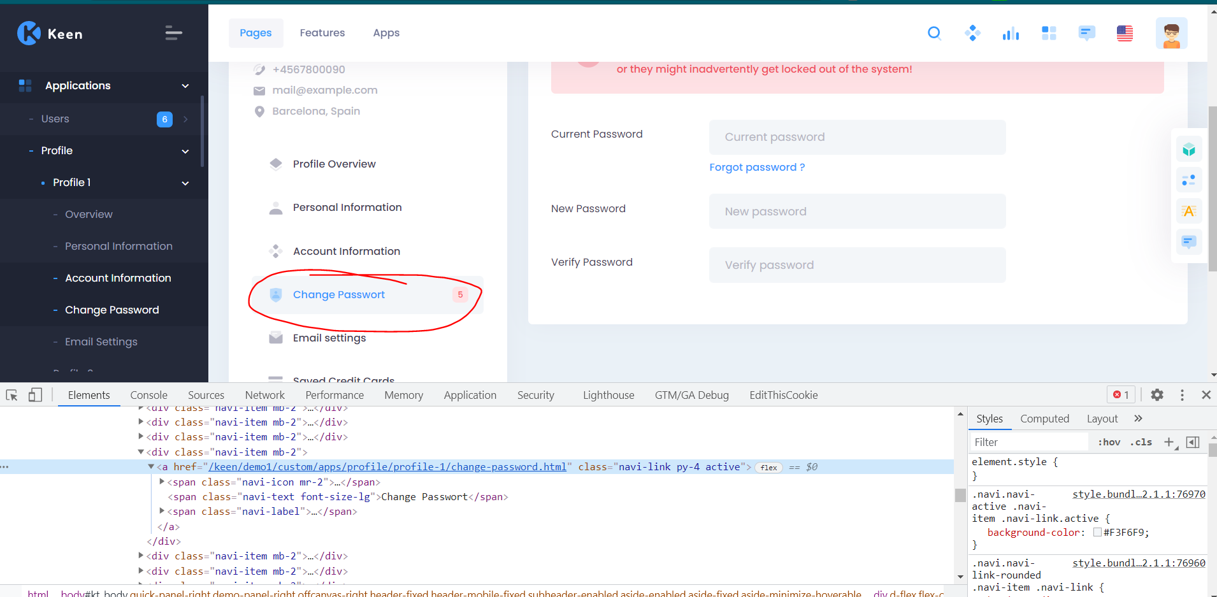Click the bar chart statistics icon in header

click(1011, 32)
